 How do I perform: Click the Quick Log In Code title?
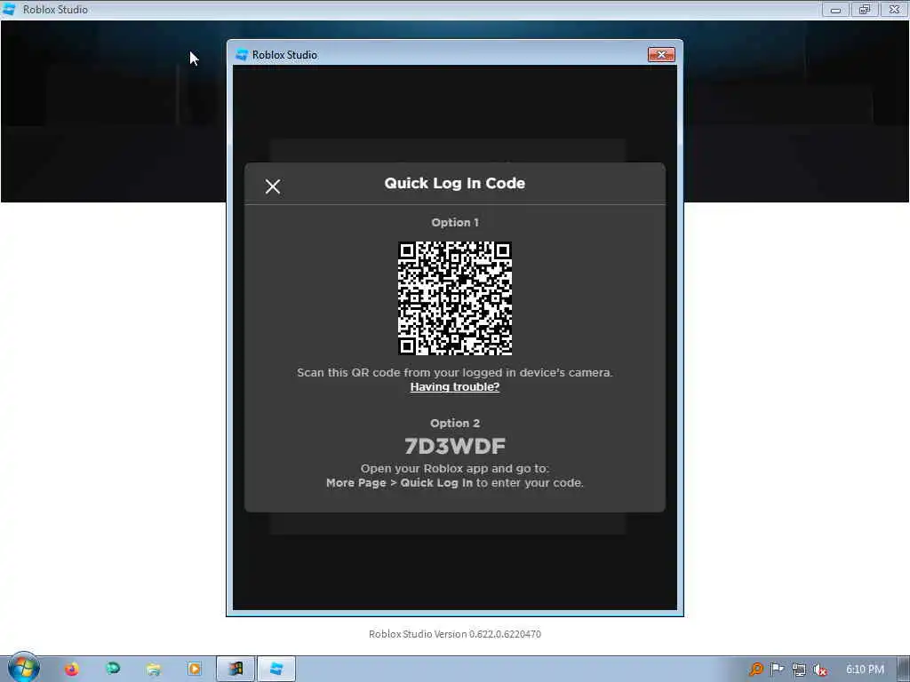454,183
